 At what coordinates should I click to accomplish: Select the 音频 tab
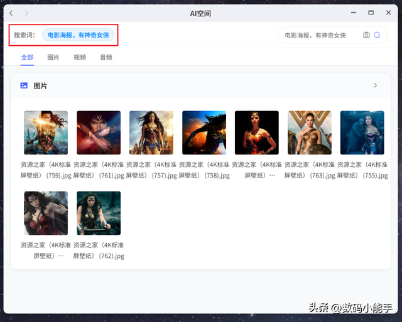point(106,57)
